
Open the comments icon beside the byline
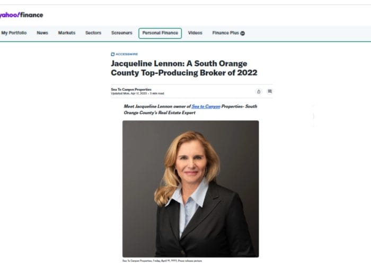point(270,91)
